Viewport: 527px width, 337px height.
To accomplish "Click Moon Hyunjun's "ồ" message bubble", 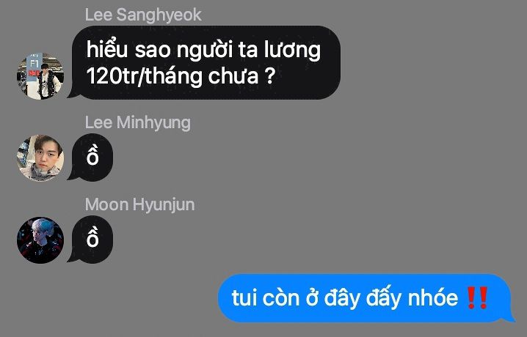I will [91, 240].
